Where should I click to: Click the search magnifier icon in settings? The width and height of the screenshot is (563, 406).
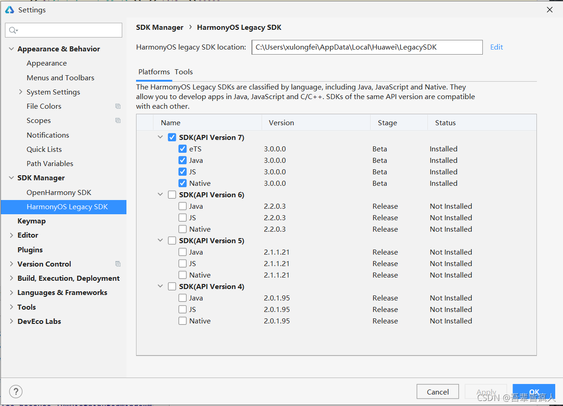click(13, 30)
